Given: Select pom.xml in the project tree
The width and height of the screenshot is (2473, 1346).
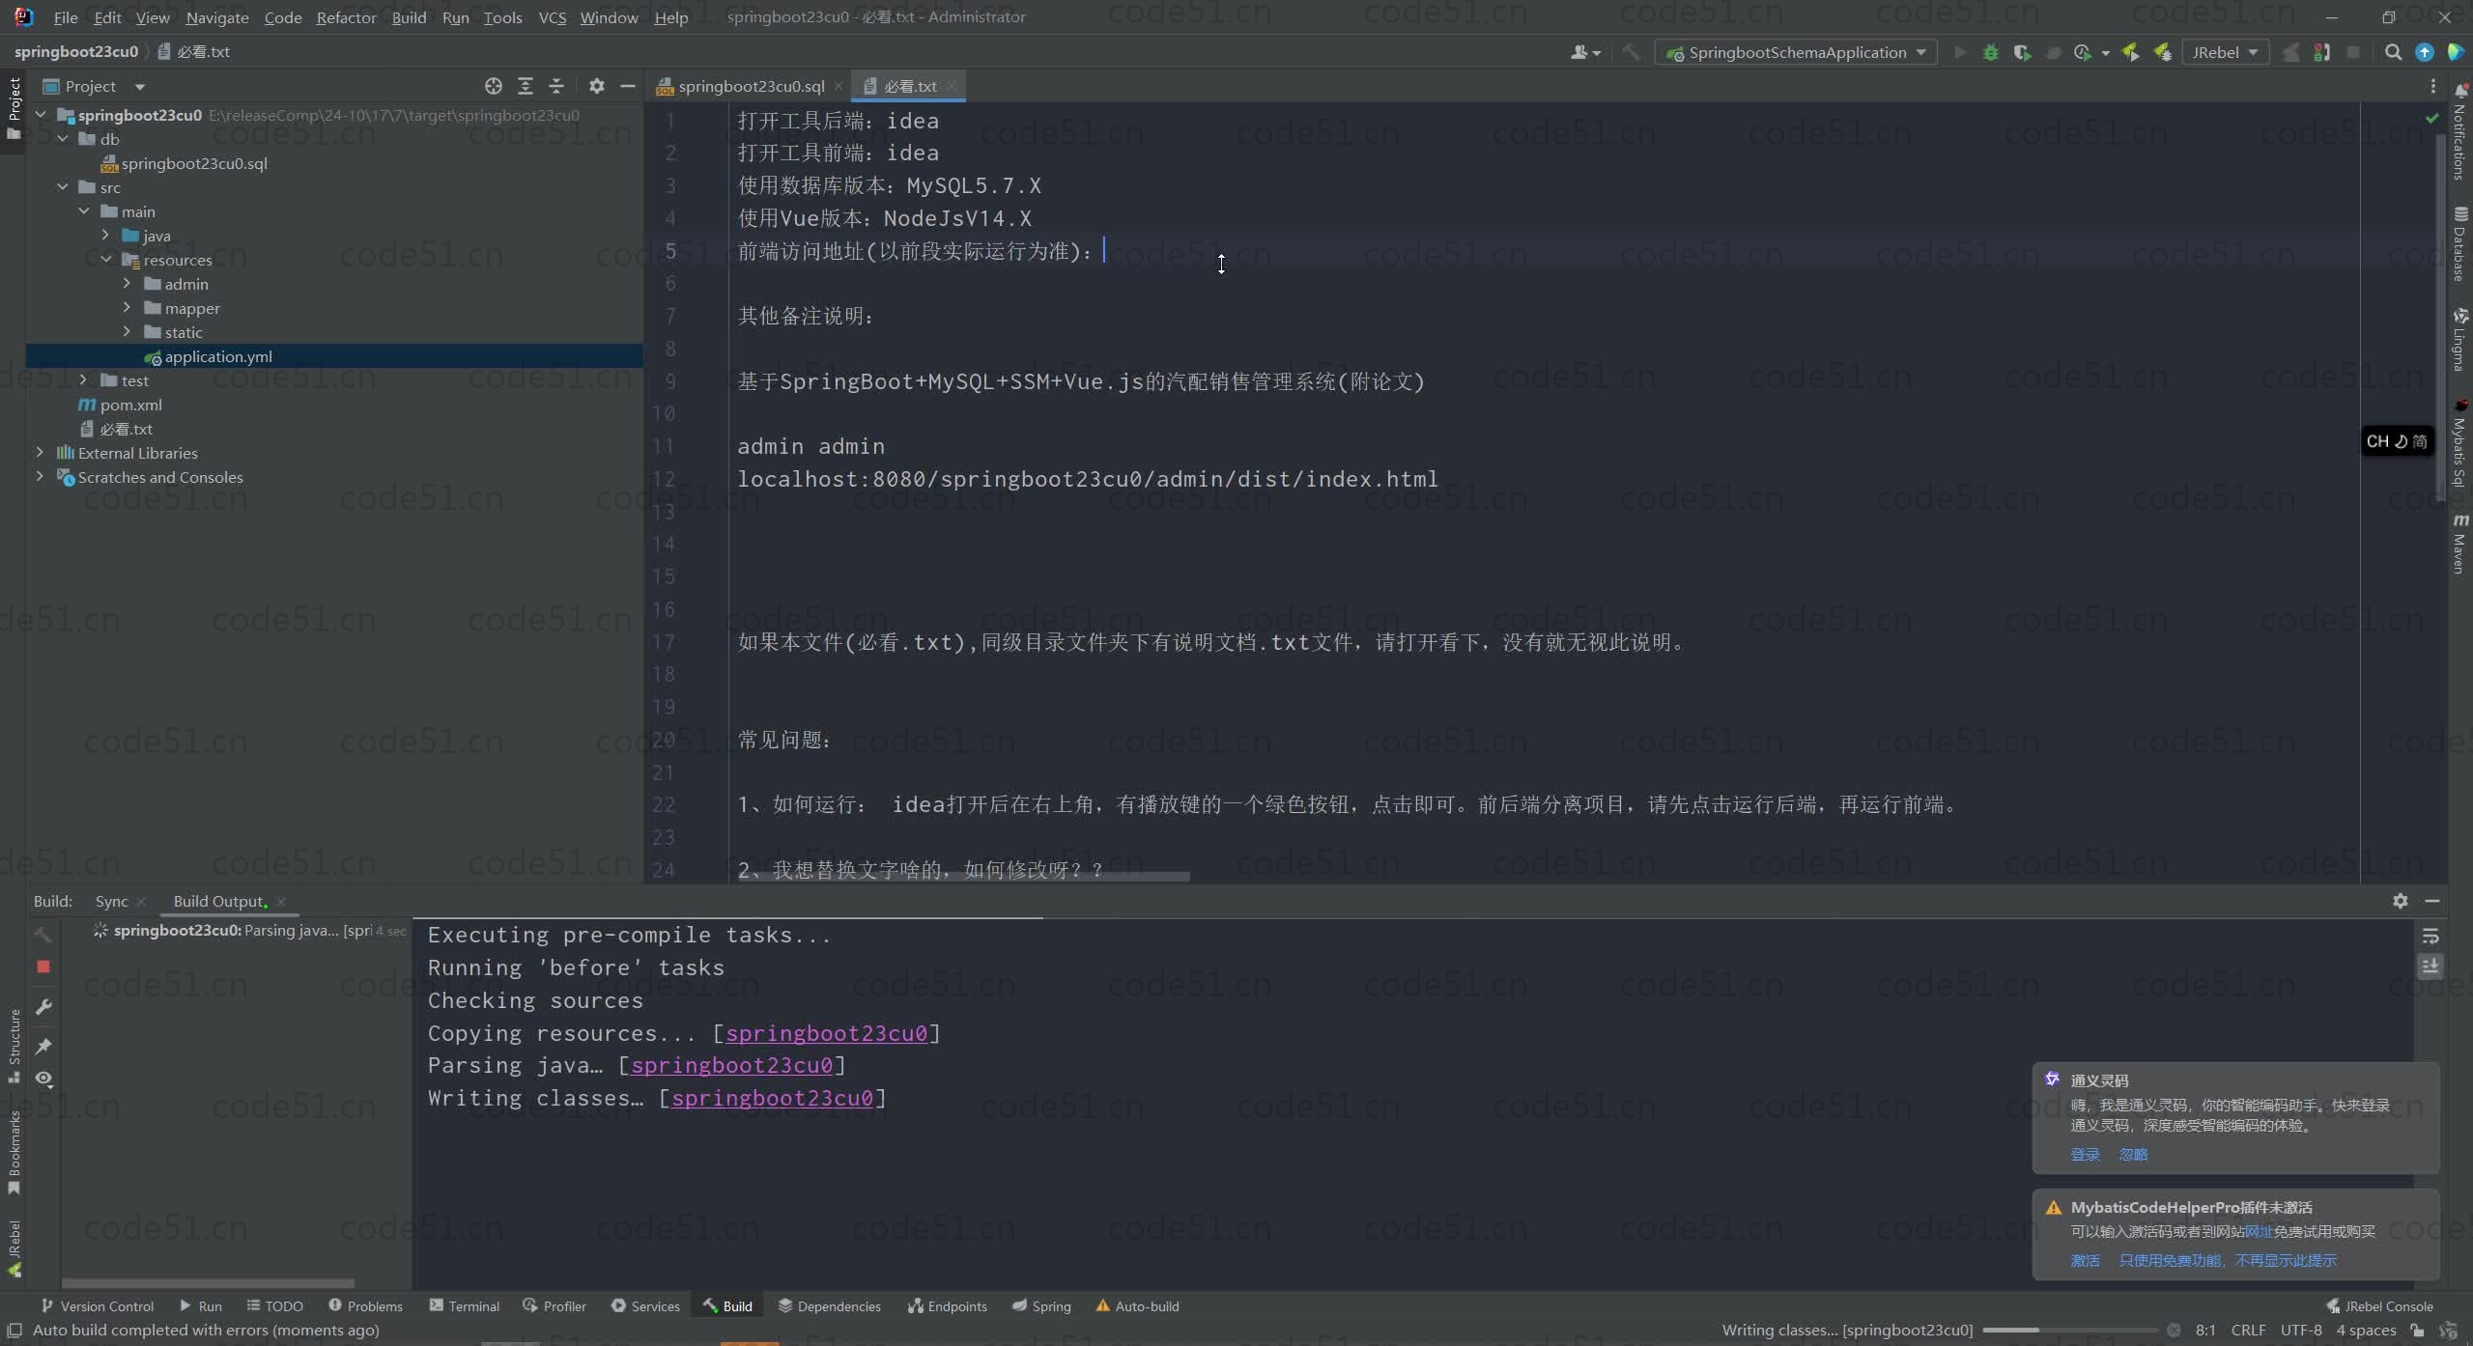Looking at the screenshot, I should [130, 405].
